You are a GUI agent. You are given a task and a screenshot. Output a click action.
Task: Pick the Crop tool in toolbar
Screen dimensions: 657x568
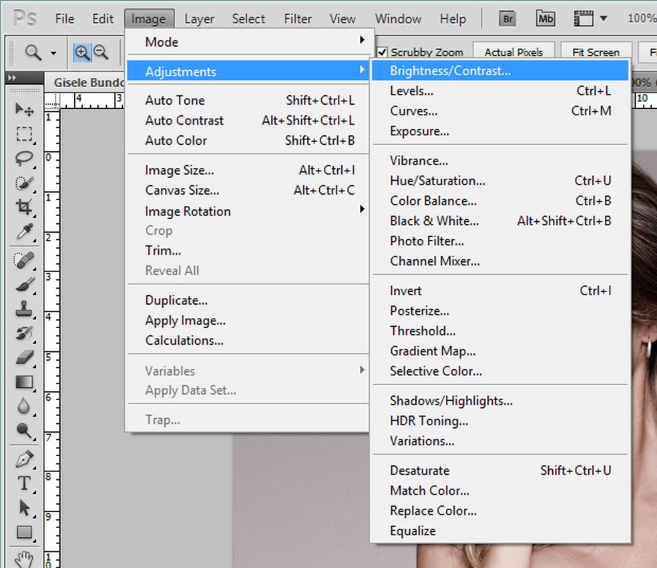point(24,207)
